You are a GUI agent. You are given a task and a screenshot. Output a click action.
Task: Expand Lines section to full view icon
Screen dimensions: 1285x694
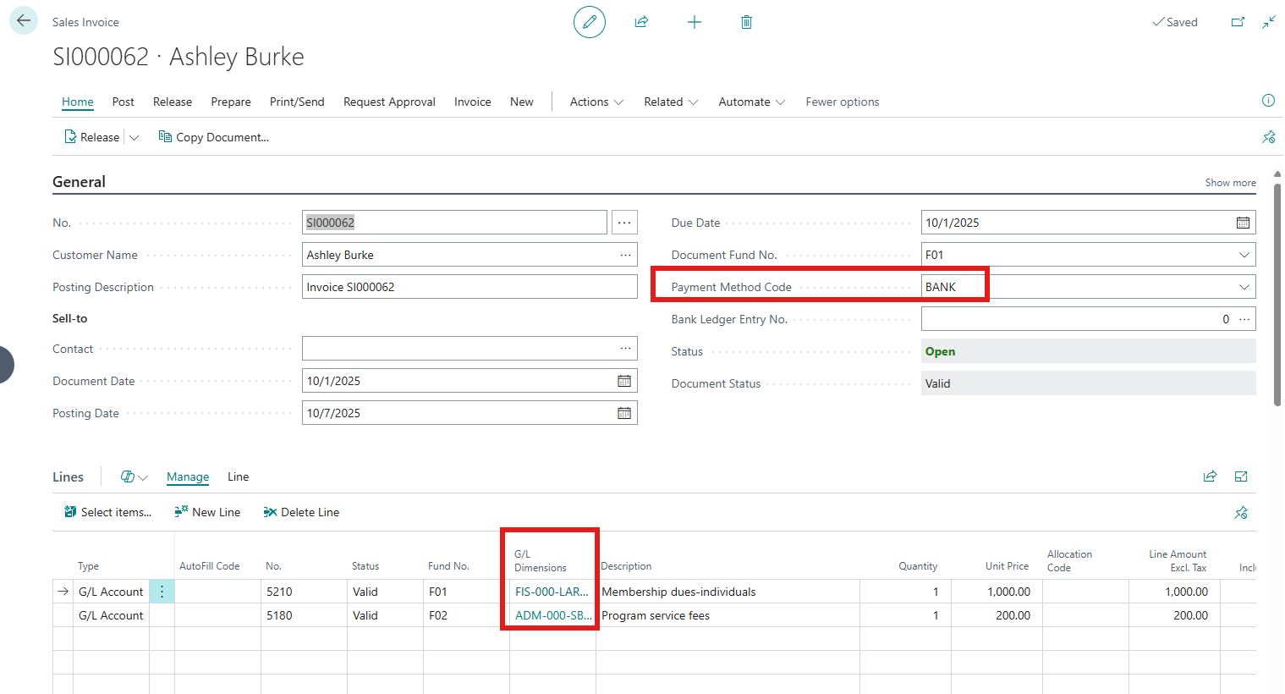coord(1241,476)
